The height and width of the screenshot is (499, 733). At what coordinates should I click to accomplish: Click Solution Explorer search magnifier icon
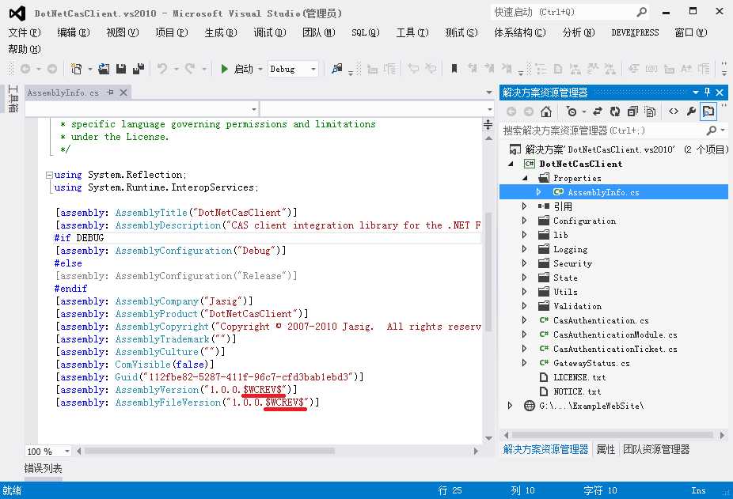tap(712, 130)
